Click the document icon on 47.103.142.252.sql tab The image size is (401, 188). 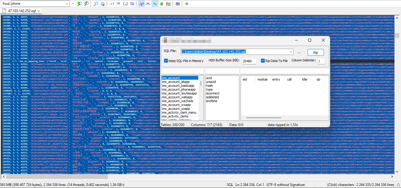tap(4, 11)
